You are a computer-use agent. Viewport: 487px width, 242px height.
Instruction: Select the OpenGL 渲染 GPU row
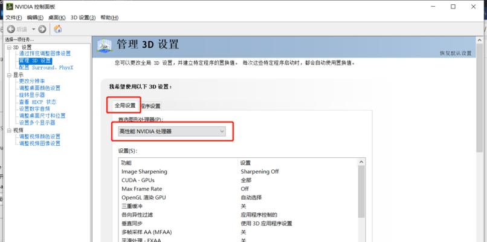[x=238, y=197]
